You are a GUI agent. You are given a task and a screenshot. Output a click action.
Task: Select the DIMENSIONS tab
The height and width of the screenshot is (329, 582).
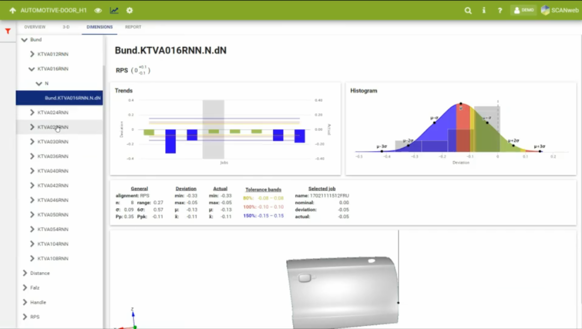[x=99, y=27]
